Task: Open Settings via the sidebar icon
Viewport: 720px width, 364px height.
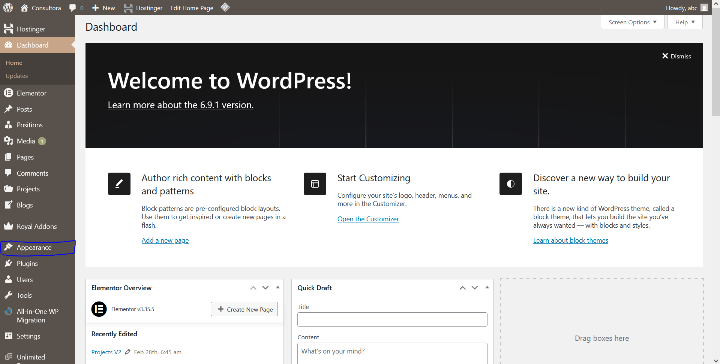Action: point(9,336)
